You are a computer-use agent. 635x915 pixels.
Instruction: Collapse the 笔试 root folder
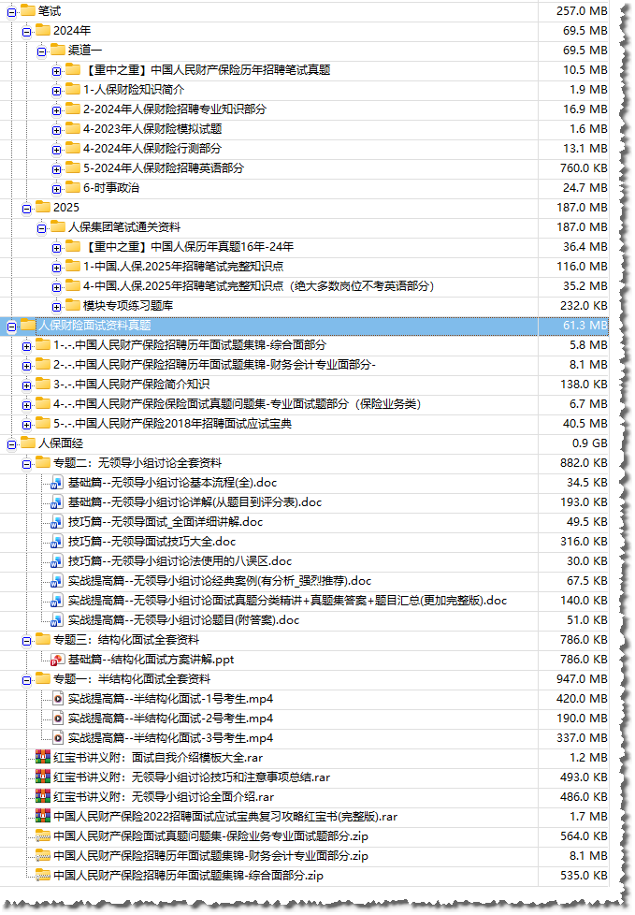tap(11, 12)
